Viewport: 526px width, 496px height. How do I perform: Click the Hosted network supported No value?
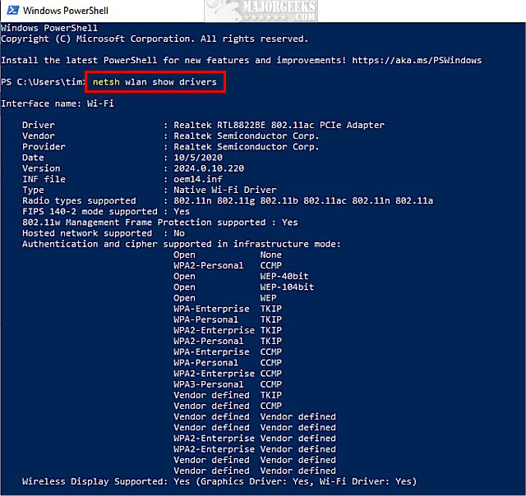[179, 233]
